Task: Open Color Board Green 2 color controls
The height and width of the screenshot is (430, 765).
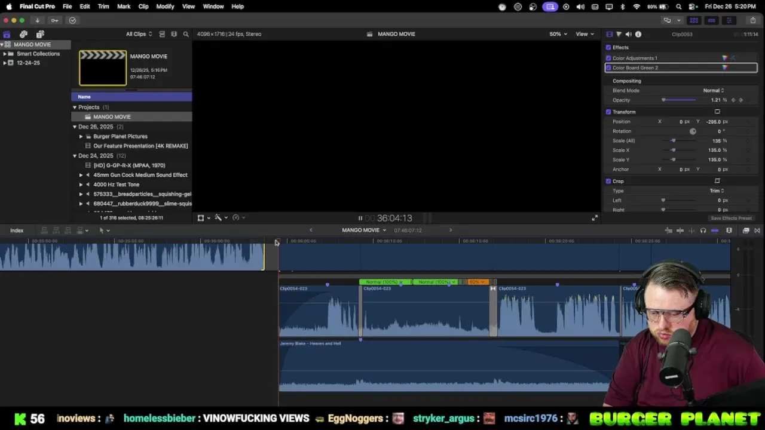Action: (x=725, y=67)
